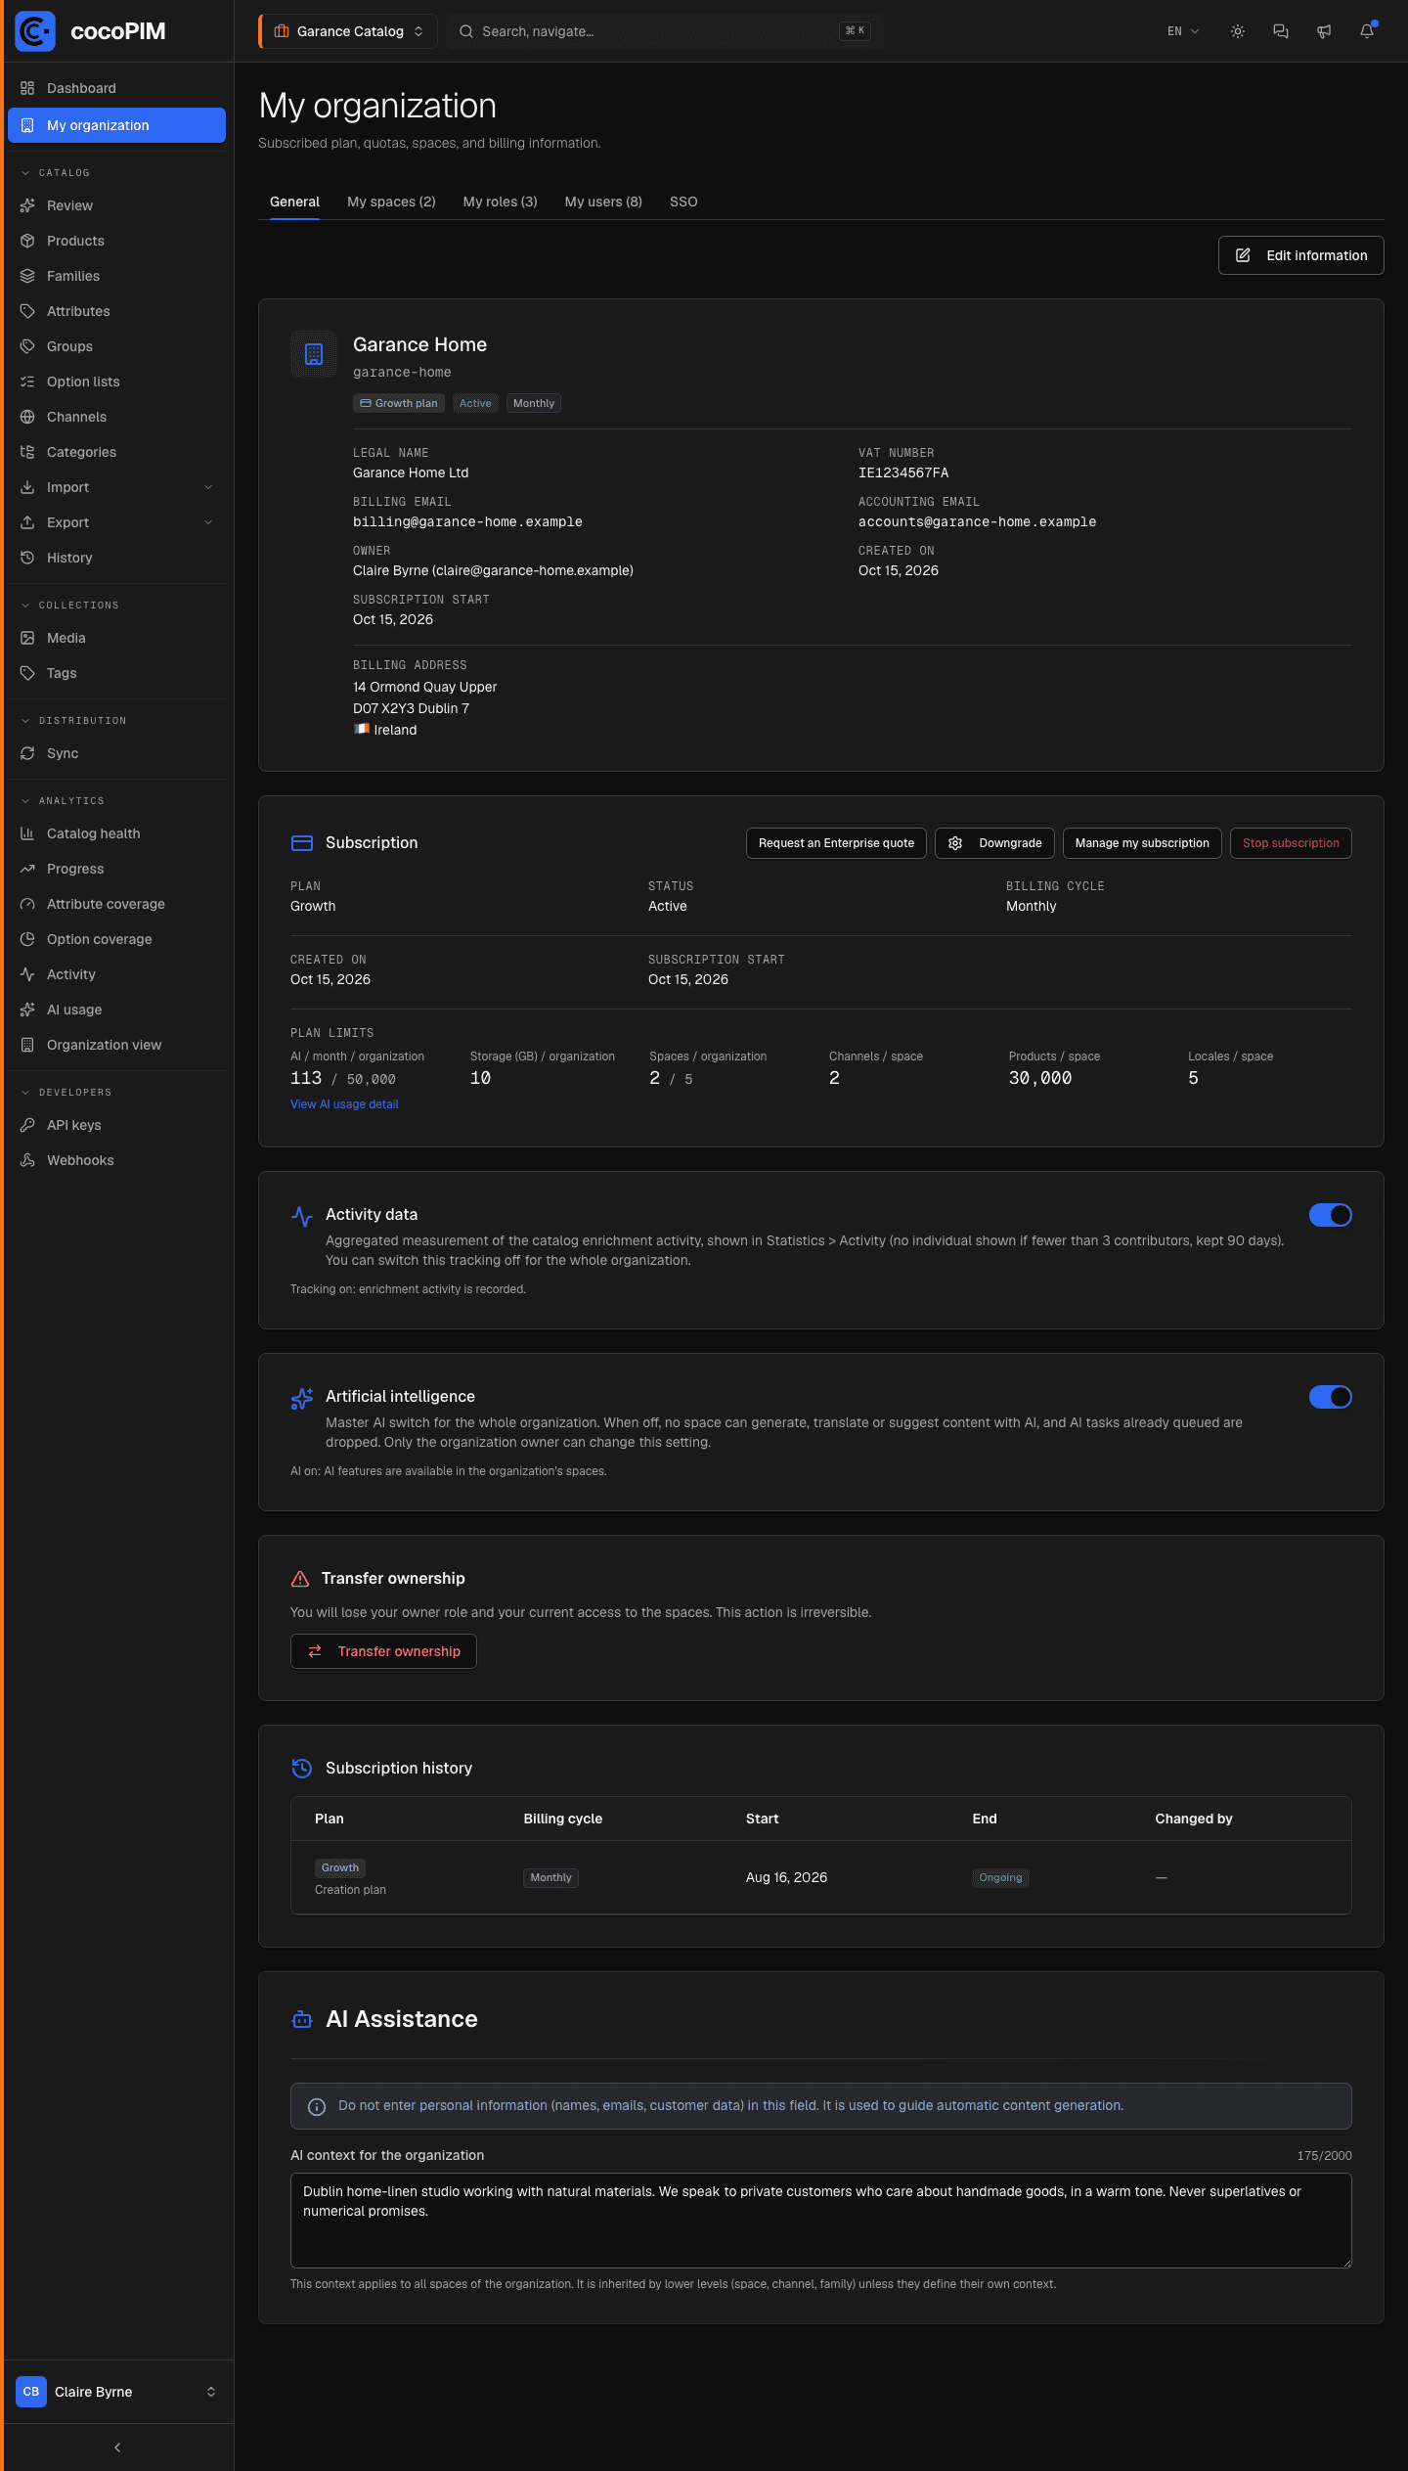The height and width of the screenshot is (2471, 1408).
Task: Open the Categories tree icon
Action: pos(27,452)
